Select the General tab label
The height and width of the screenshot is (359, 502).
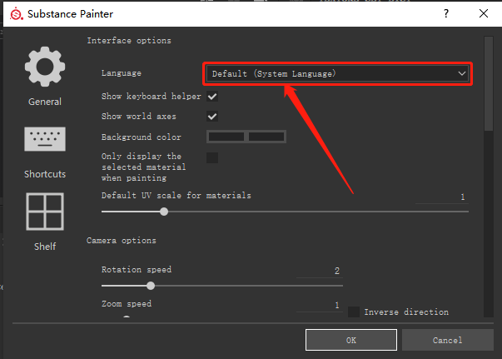pos(45,102)
